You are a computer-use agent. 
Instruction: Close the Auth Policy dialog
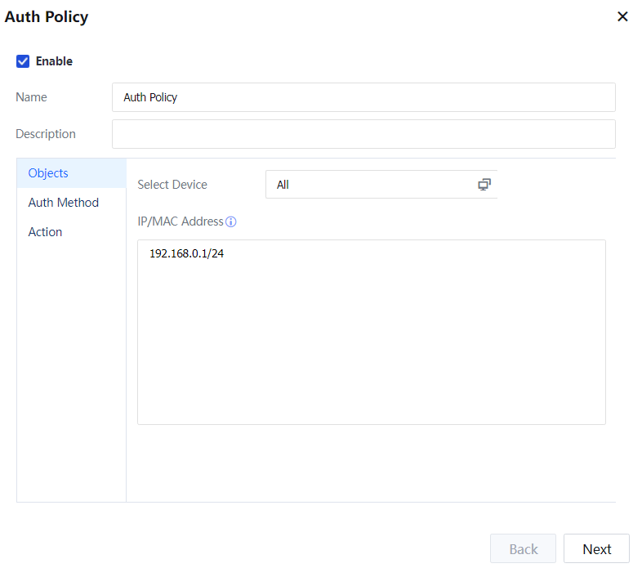(x=622, y=16)
